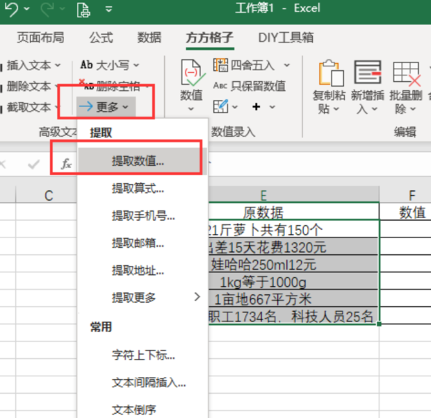Open the Undo history dropdown arrow

26,9
